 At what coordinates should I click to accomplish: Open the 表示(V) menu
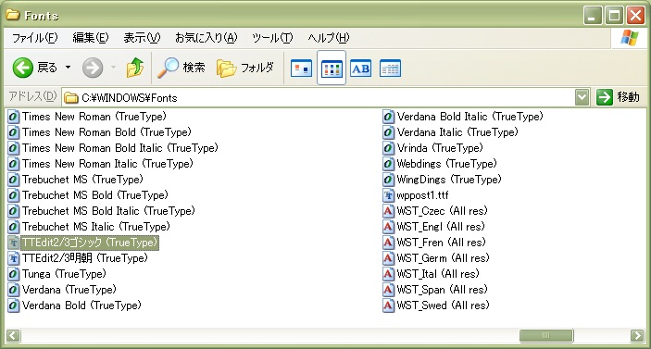coord(142,38)
